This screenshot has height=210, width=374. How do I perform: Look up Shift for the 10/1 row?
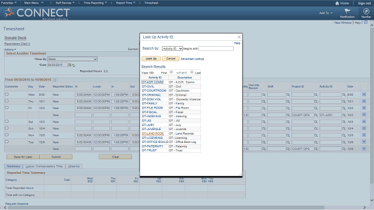pos(288,101)
